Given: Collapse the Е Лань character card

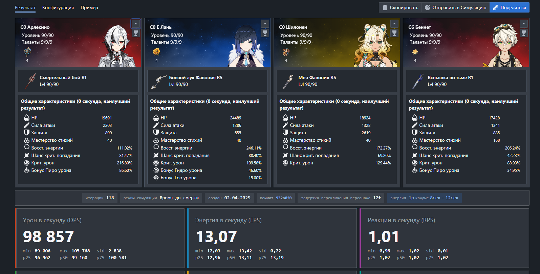Looking at the screenshot, I should (x=265, y=24).
